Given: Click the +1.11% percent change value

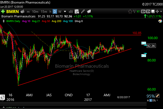Looking at the screenshot, I should [x=88, y=16].
